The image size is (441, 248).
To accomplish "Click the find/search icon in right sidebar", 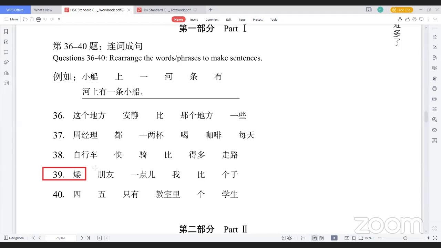I will click(x=434, y=120).
